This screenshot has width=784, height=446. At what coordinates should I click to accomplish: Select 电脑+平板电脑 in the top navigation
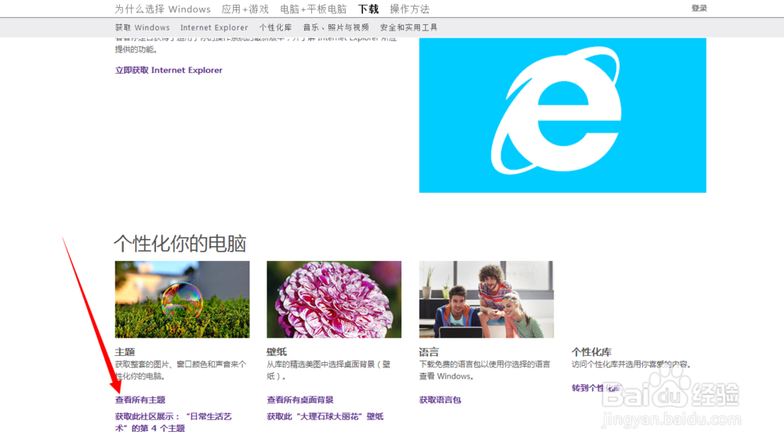point(313,9)
